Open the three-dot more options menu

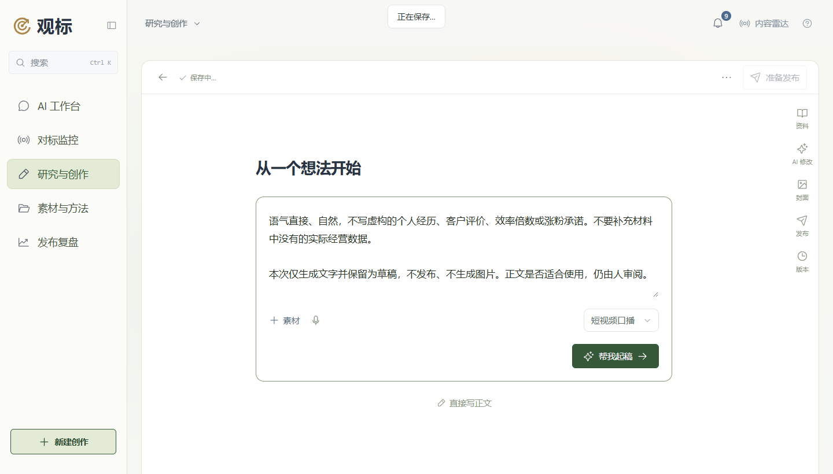(x=727, y=77)
